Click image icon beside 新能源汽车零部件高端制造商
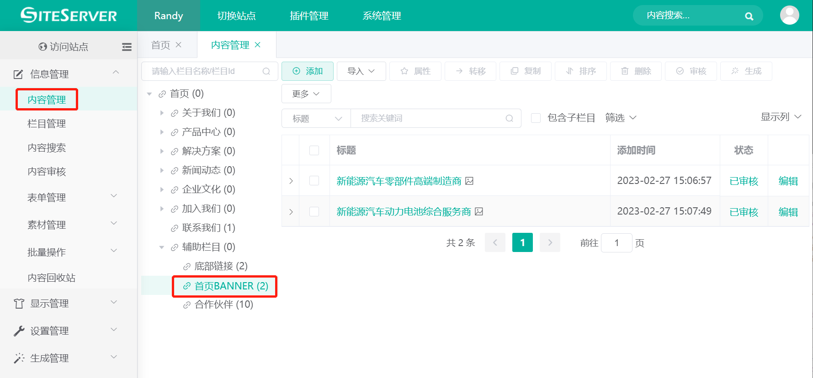 469,181
